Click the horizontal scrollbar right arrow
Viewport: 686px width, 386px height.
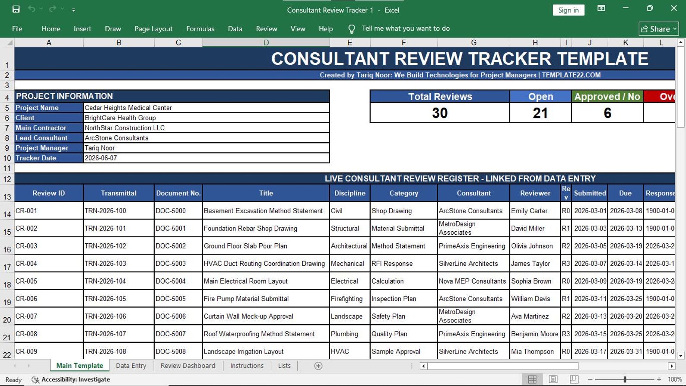pyautogui.click(x=671, y=366)
